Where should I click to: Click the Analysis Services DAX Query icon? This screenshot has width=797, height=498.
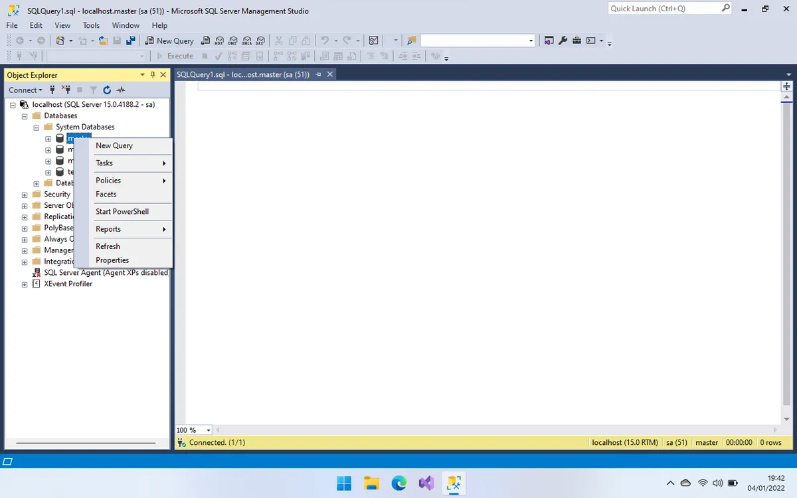(x=261, y=41)
